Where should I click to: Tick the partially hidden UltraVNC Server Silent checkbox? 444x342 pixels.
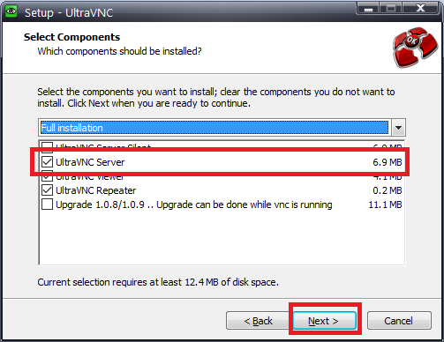point(47,145)
